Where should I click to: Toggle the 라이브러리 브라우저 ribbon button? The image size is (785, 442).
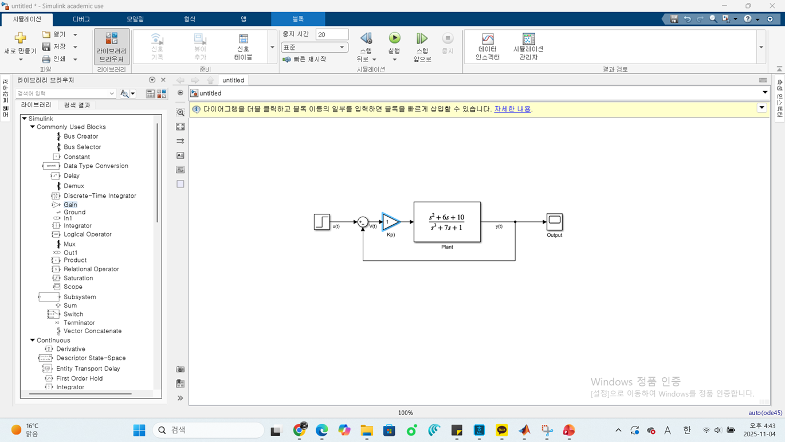point(112,47)
